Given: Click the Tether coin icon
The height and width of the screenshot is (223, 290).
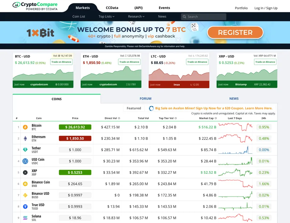Looking at the screenshot, I should coord(25,150).
